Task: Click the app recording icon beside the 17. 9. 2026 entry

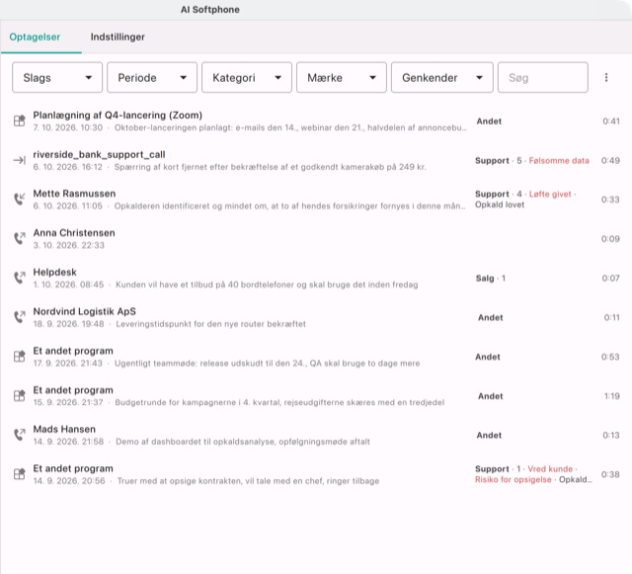Action: coord(20,357)
